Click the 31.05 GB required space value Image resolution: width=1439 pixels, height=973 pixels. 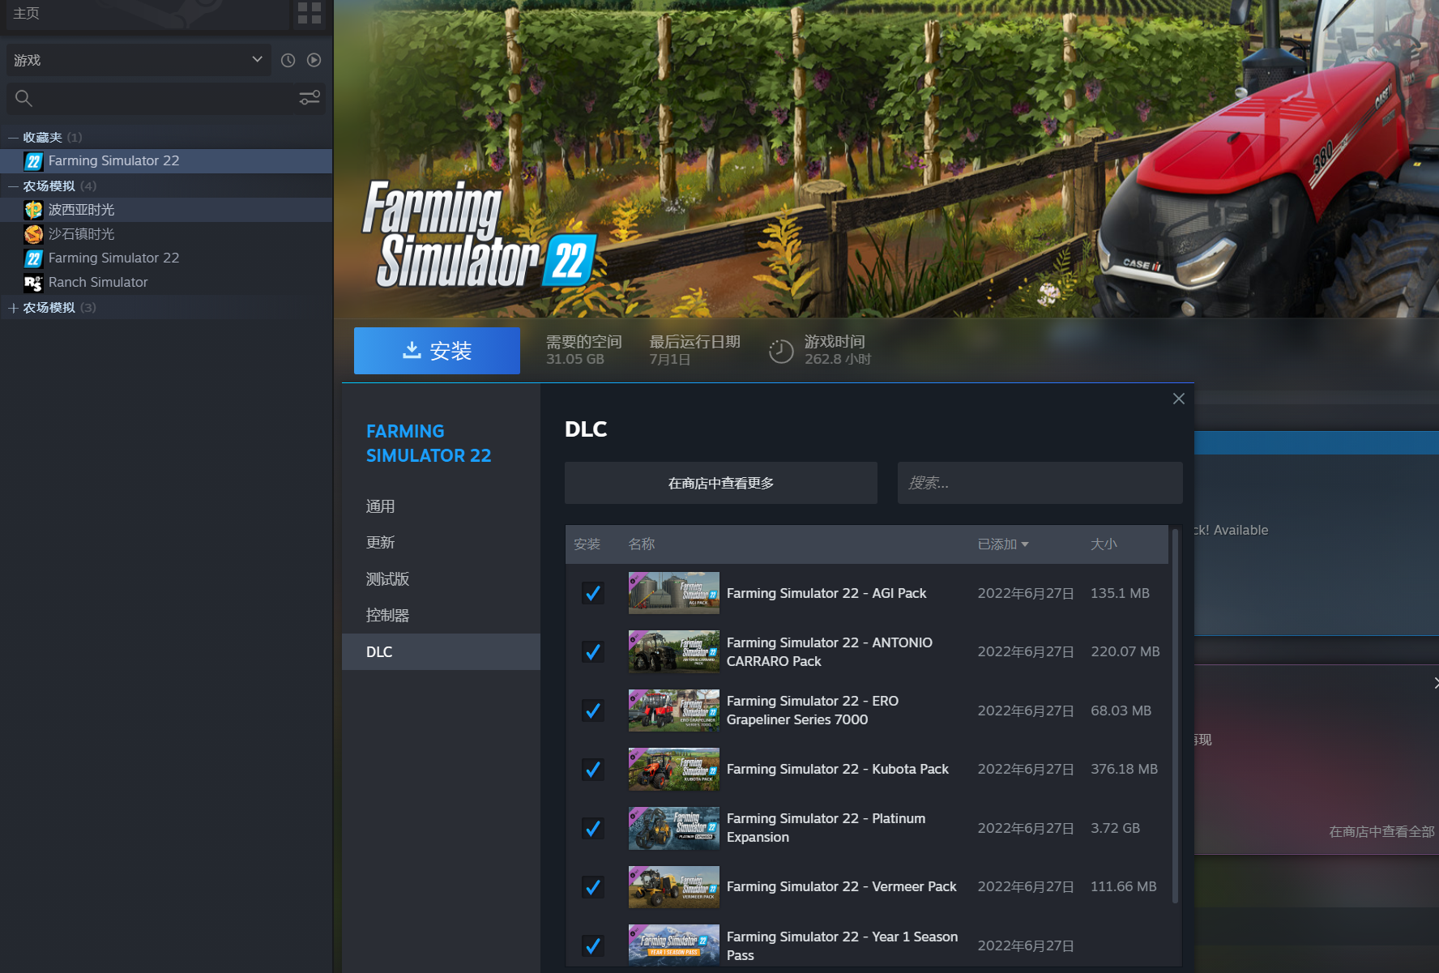coord(575,359)
